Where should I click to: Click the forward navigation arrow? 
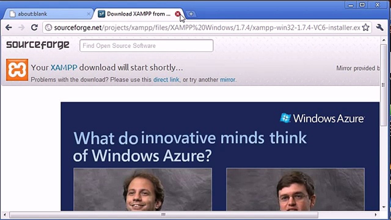[21, 28]
